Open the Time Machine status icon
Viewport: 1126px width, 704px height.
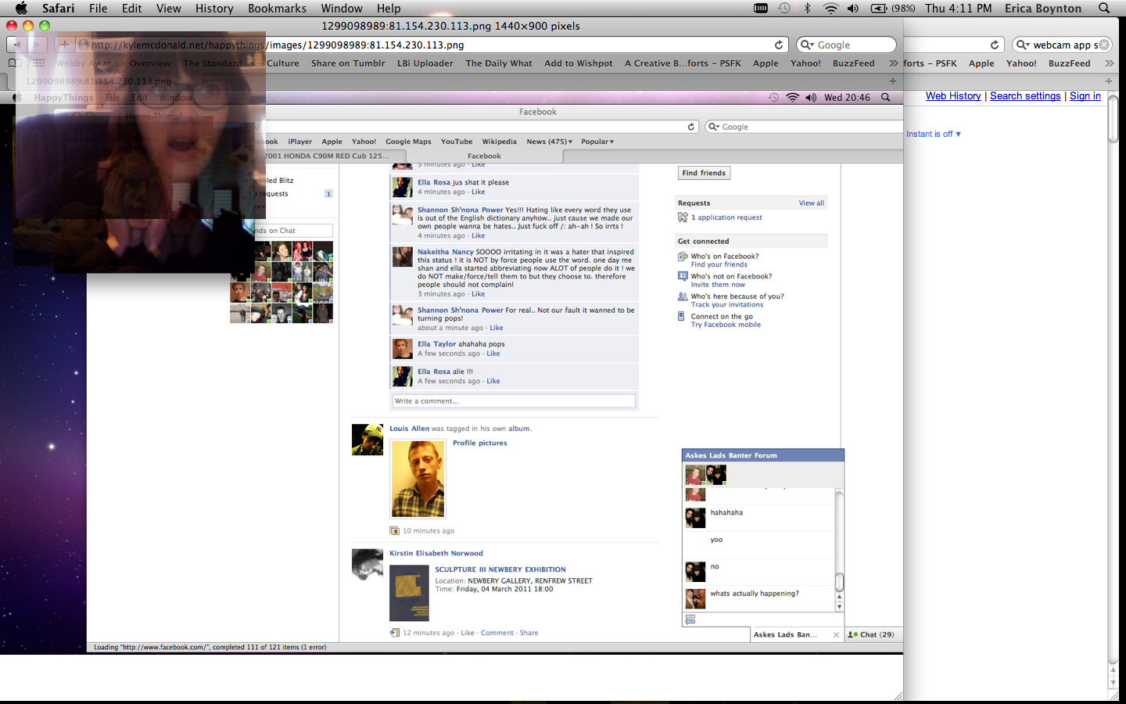pyautogui.click(x=784, y=8)
